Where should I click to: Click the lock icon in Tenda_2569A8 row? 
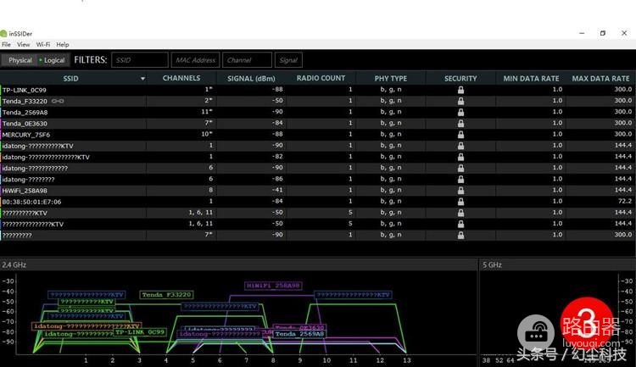click(x=460, y=113)
